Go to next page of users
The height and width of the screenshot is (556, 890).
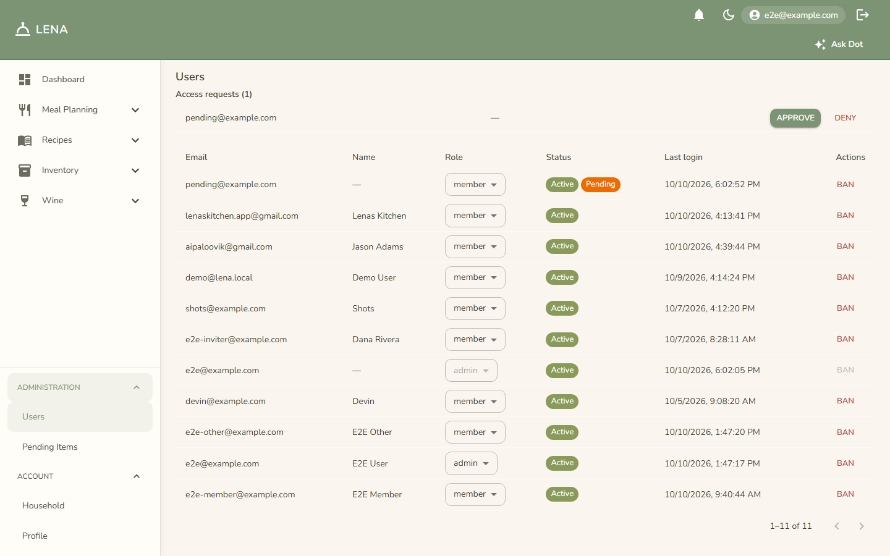click(862, 526)
